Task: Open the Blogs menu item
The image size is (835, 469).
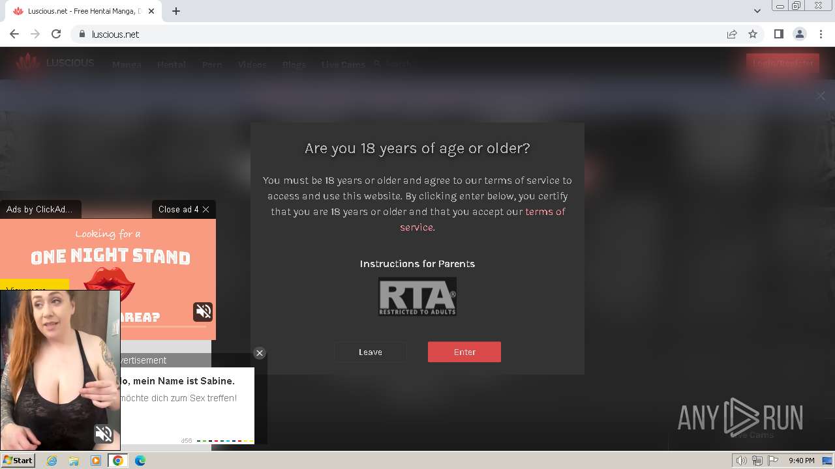Action: (x=294, y=64)
